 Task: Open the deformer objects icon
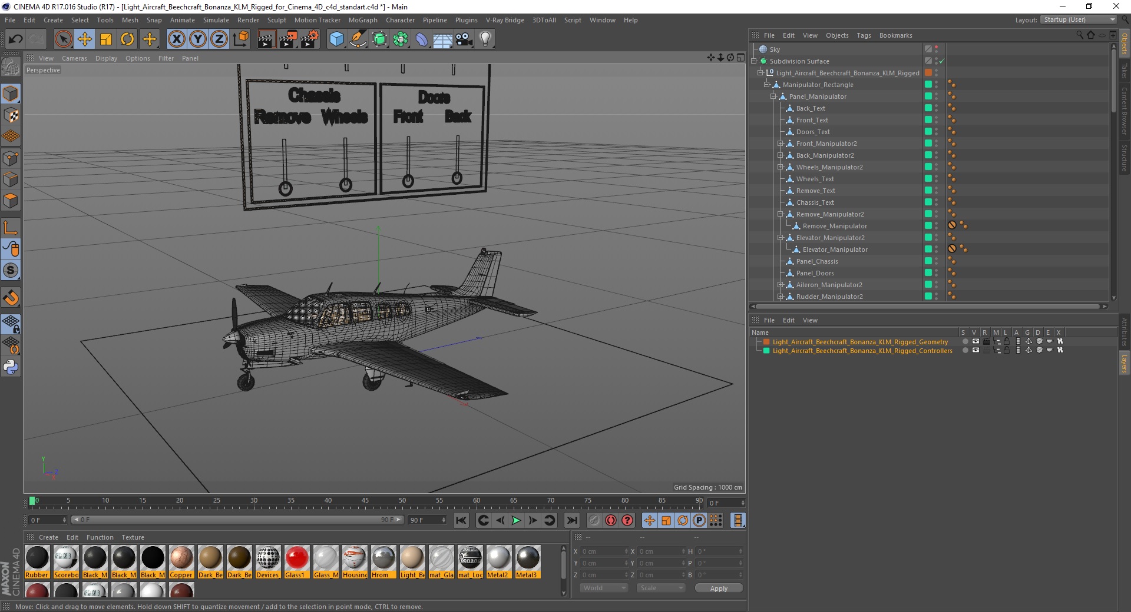pyautogui.click(x=422, y=39)
